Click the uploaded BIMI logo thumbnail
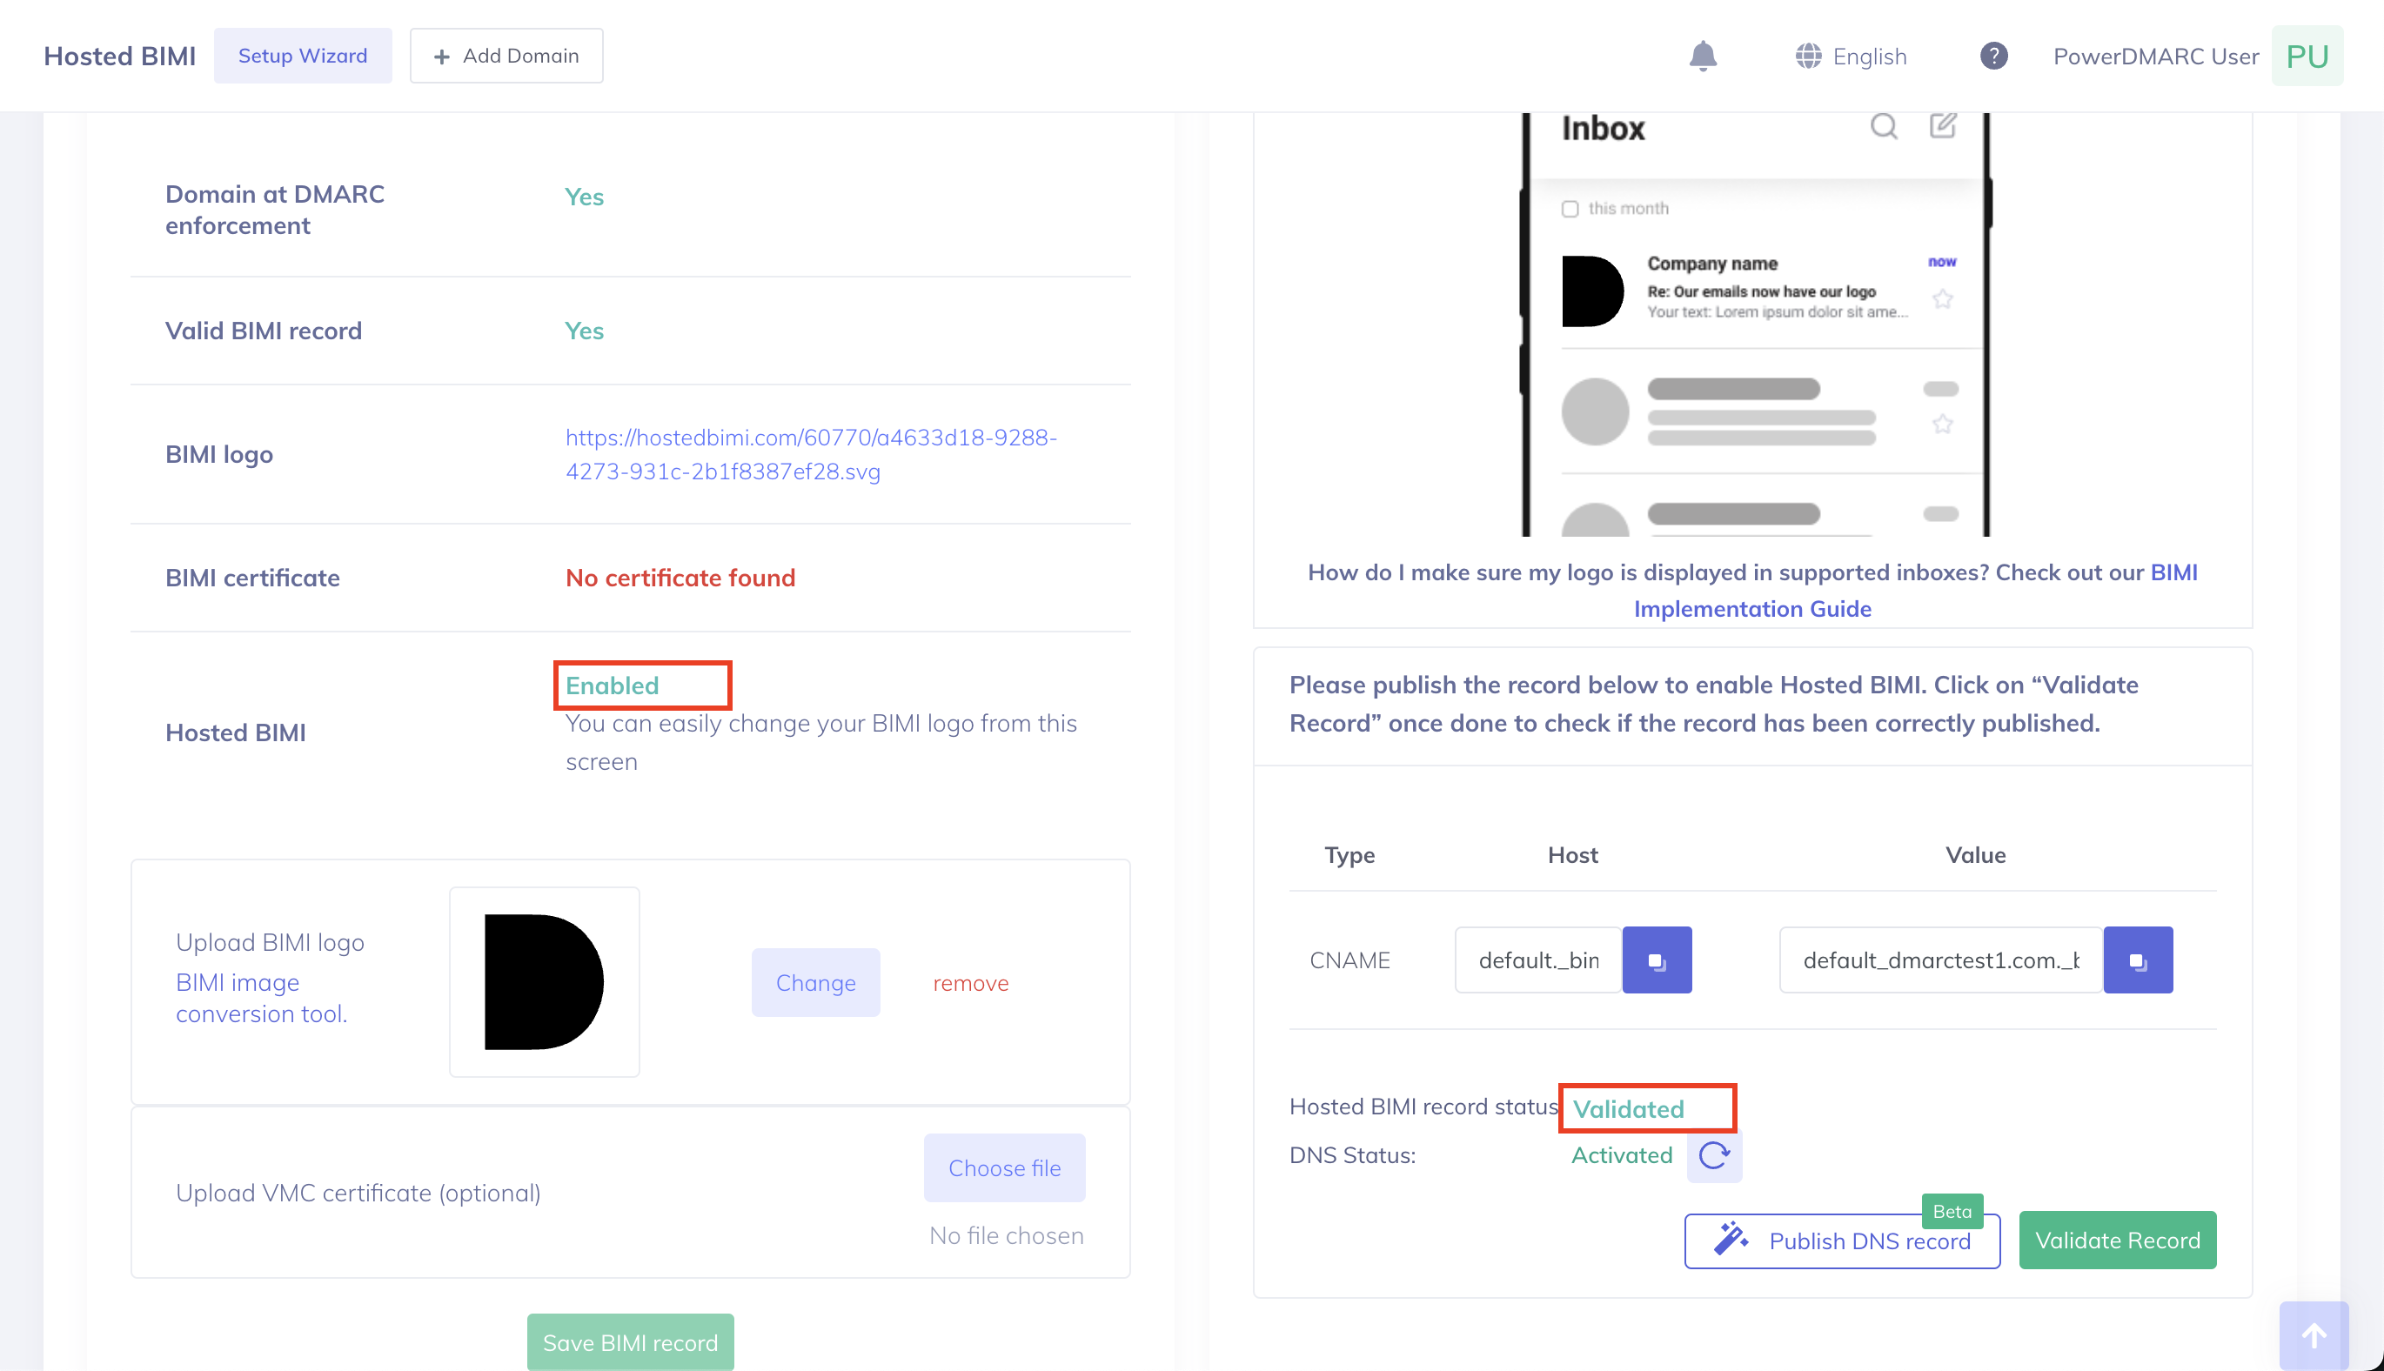Screen dimensions: 2384x1371 point(543,981)
